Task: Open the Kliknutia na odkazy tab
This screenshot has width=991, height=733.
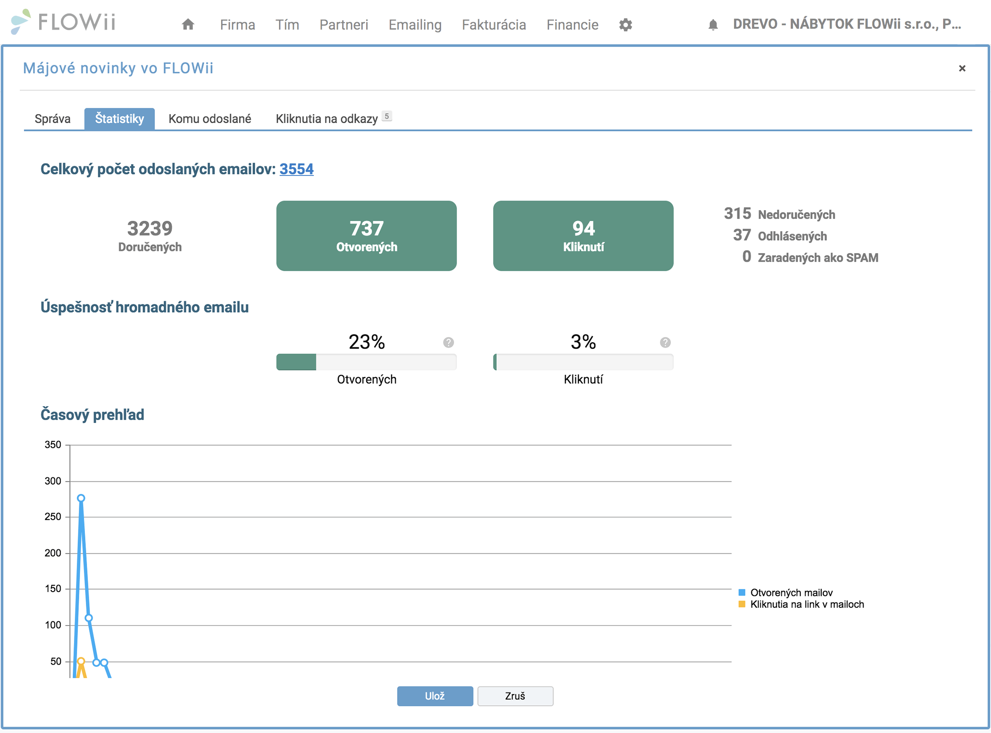Action: coord(333,119)
